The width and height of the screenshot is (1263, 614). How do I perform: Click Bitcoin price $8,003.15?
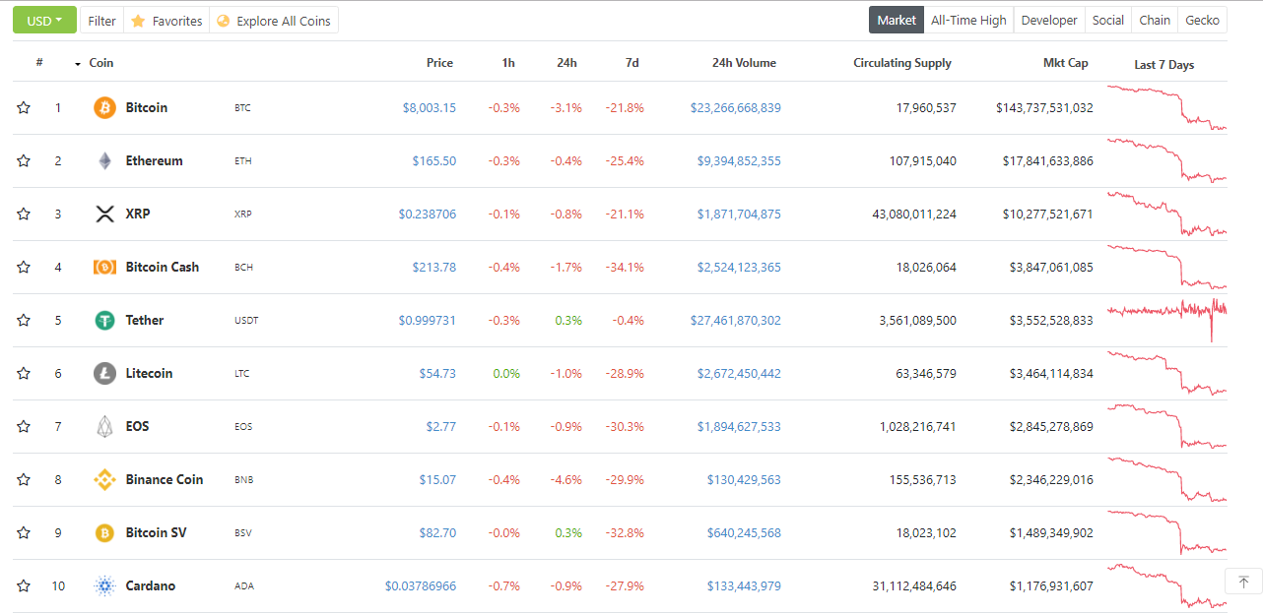click(x=430, y=108)
